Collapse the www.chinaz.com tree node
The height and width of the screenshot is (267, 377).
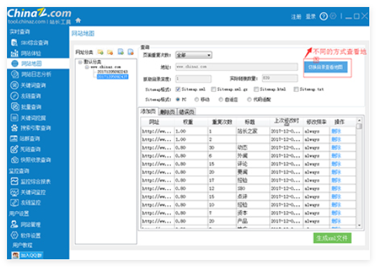87,67
